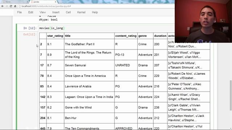The image size is (232, 130).
Task: Click row index 142
Action: tap(43, 97)
